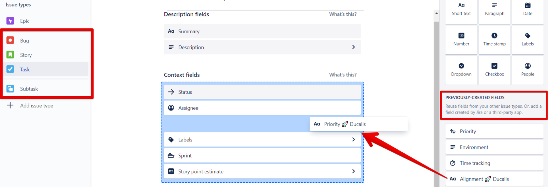
Task: Expand the Description field chevron
Action: click(x=353, y=47)
